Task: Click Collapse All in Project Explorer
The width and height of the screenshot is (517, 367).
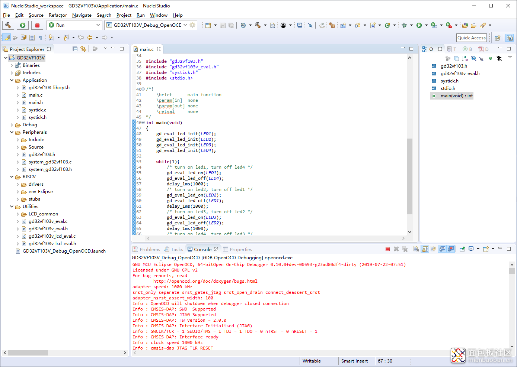Action: click(75, 49)
